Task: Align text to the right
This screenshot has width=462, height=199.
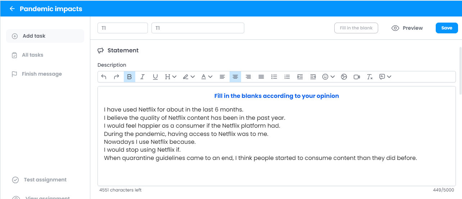Action: click(x=248, y=77)
